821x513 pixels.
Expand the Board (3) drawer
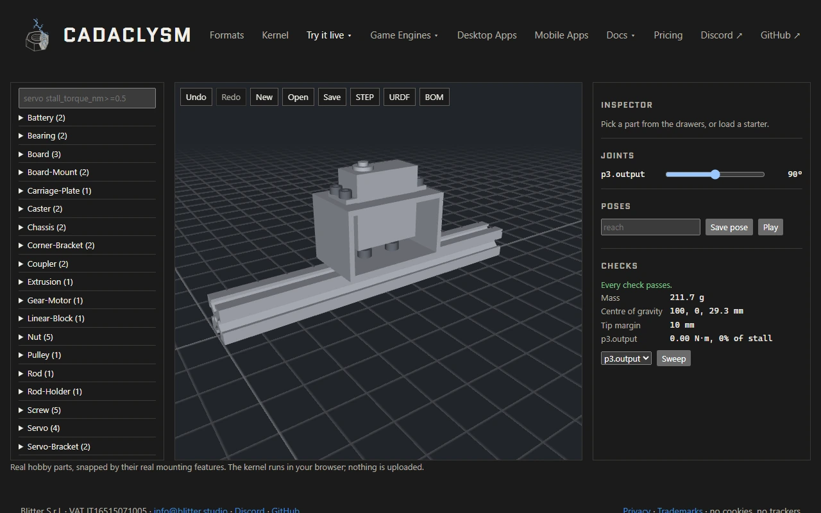[x=87, y=155]
